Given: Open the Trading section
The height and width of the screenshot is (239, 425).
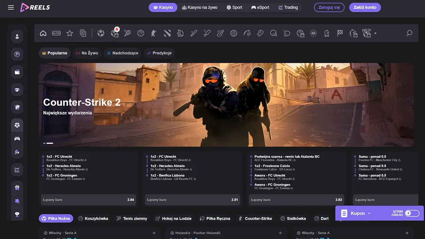Looking at the screenshot, I should pos(288,7).
